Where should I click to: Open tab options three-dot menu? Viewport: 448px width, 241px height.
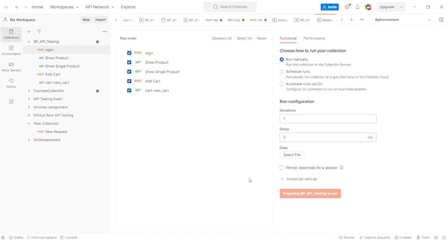click(x=362, y=20)
